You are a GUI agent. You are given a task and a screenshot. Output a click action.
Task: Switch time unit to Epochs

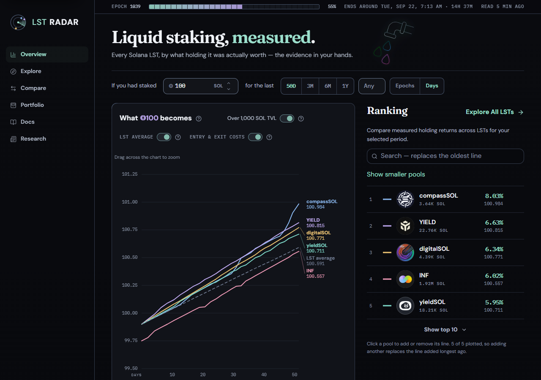(x=405, y=86)
